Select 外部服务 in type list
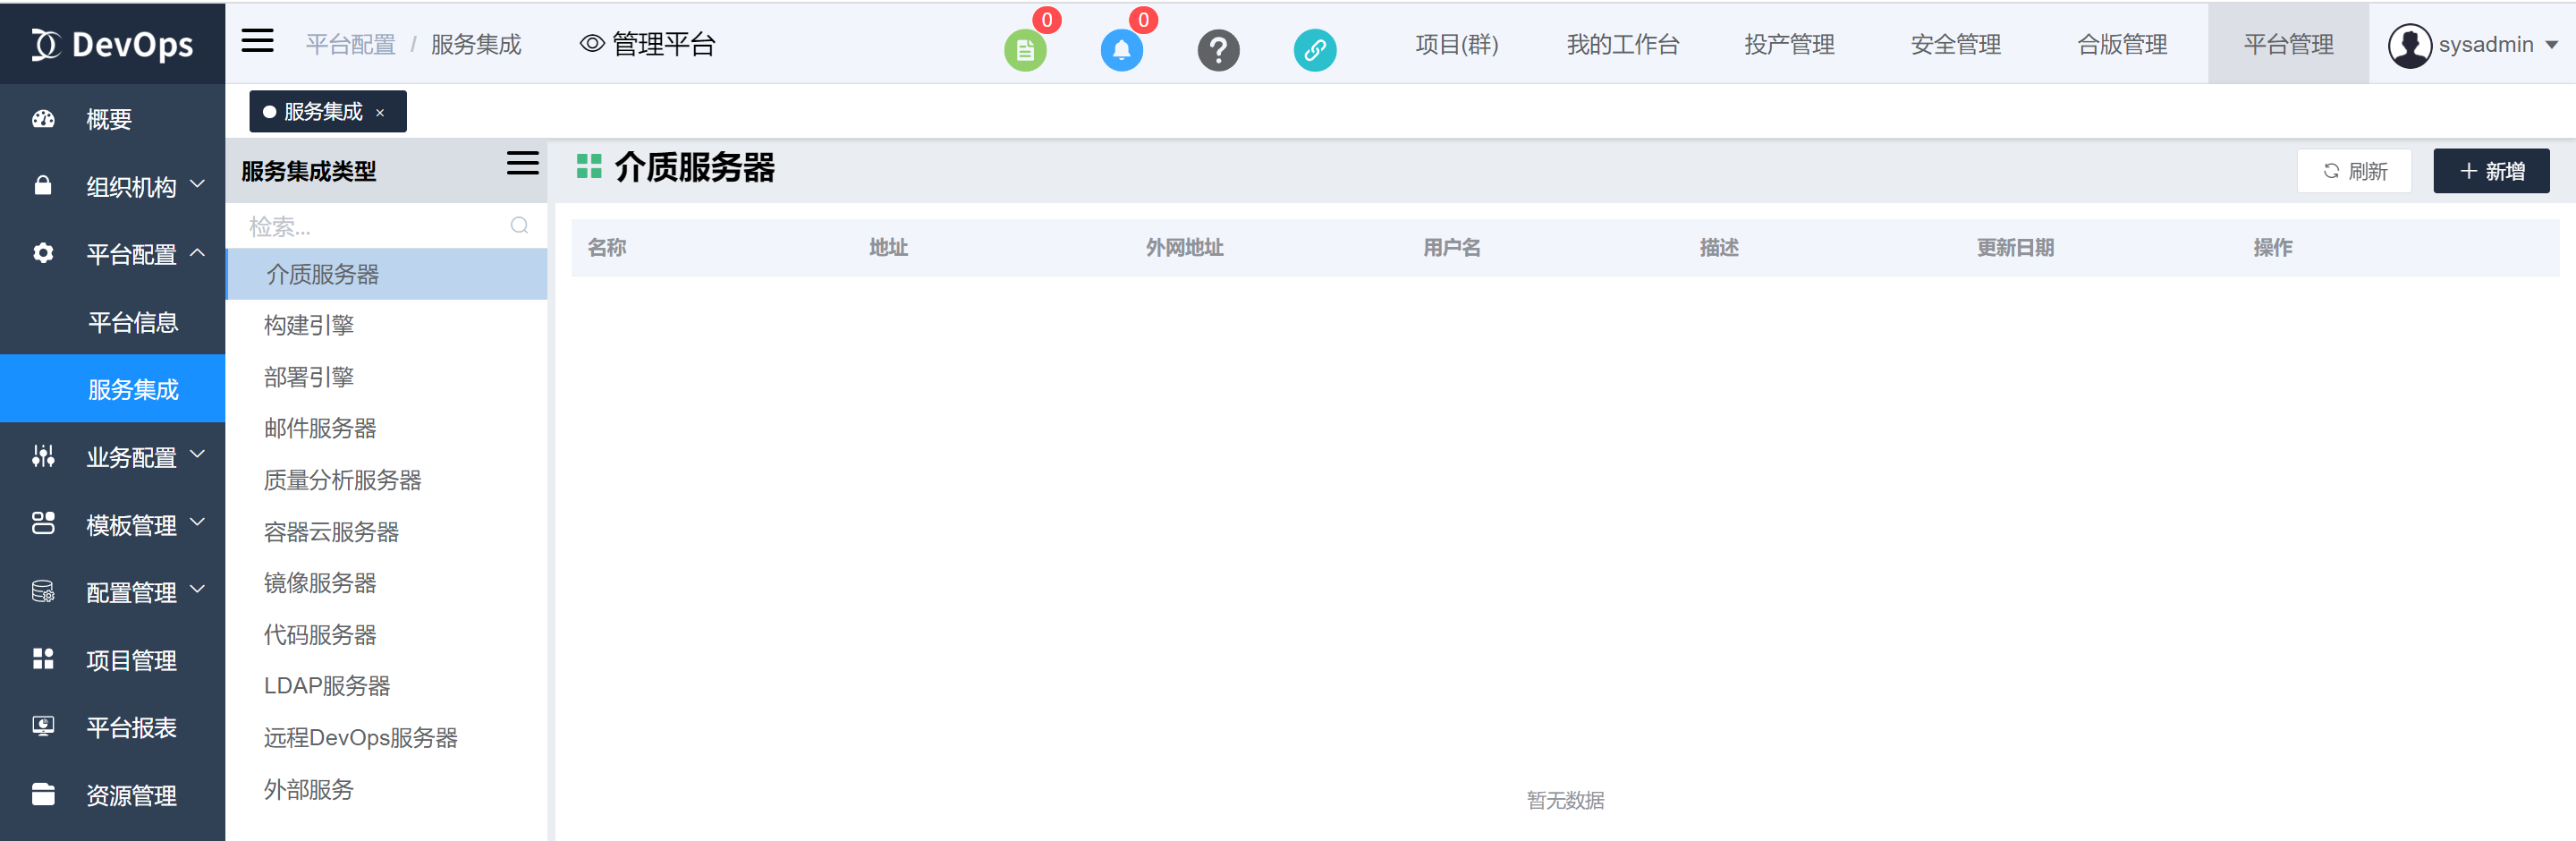Viewport: 2576px width, 841px height. [x=387, y=790]
